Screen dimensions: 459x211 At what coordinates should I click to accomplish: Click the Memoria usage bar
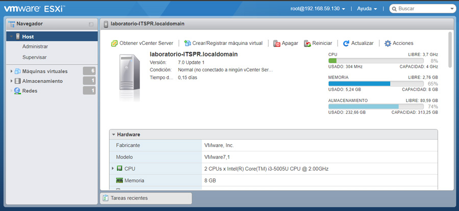tap(376, 84)
